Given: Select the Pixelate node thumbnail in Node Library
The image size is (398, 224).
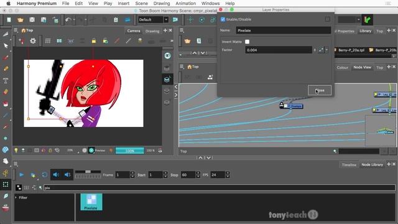Looking at the screenshot, I should 91,202.
